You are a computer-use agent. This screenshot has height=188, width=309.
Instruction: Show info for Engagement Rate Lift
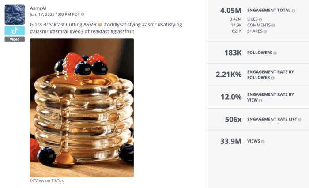click(x=301, y=120)
